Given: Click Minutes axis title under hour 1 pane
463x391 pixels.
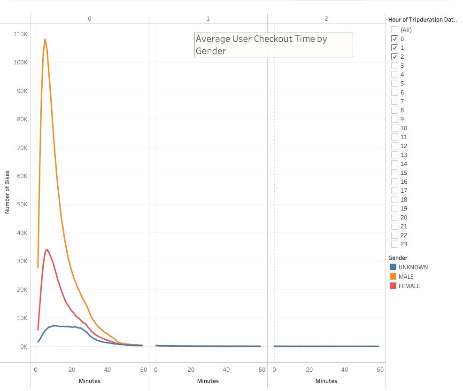Looking at the screenshot, I should click(x=208, y=381).
